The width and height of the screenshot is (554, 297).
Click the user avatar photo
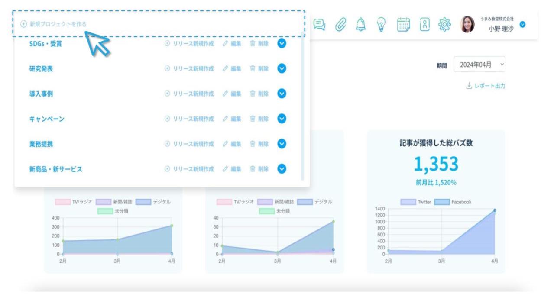tap(467, 25)
